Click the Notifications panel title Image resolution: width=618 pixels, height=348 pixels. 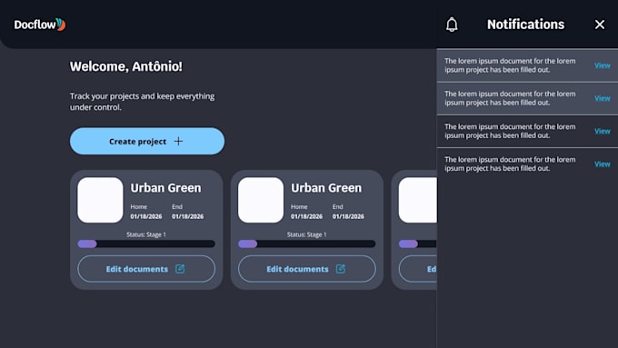click(526, 25)
